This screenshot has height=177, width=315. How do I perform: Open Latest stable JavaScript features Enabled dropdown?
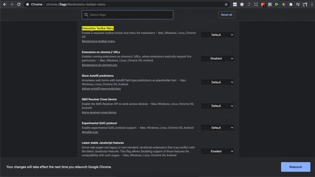(x=218, y=151)
